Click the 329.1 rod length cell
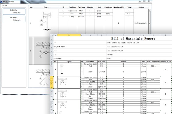Image resolution: width=172 pixels, height=114 pixels. [x=108, y=14]
